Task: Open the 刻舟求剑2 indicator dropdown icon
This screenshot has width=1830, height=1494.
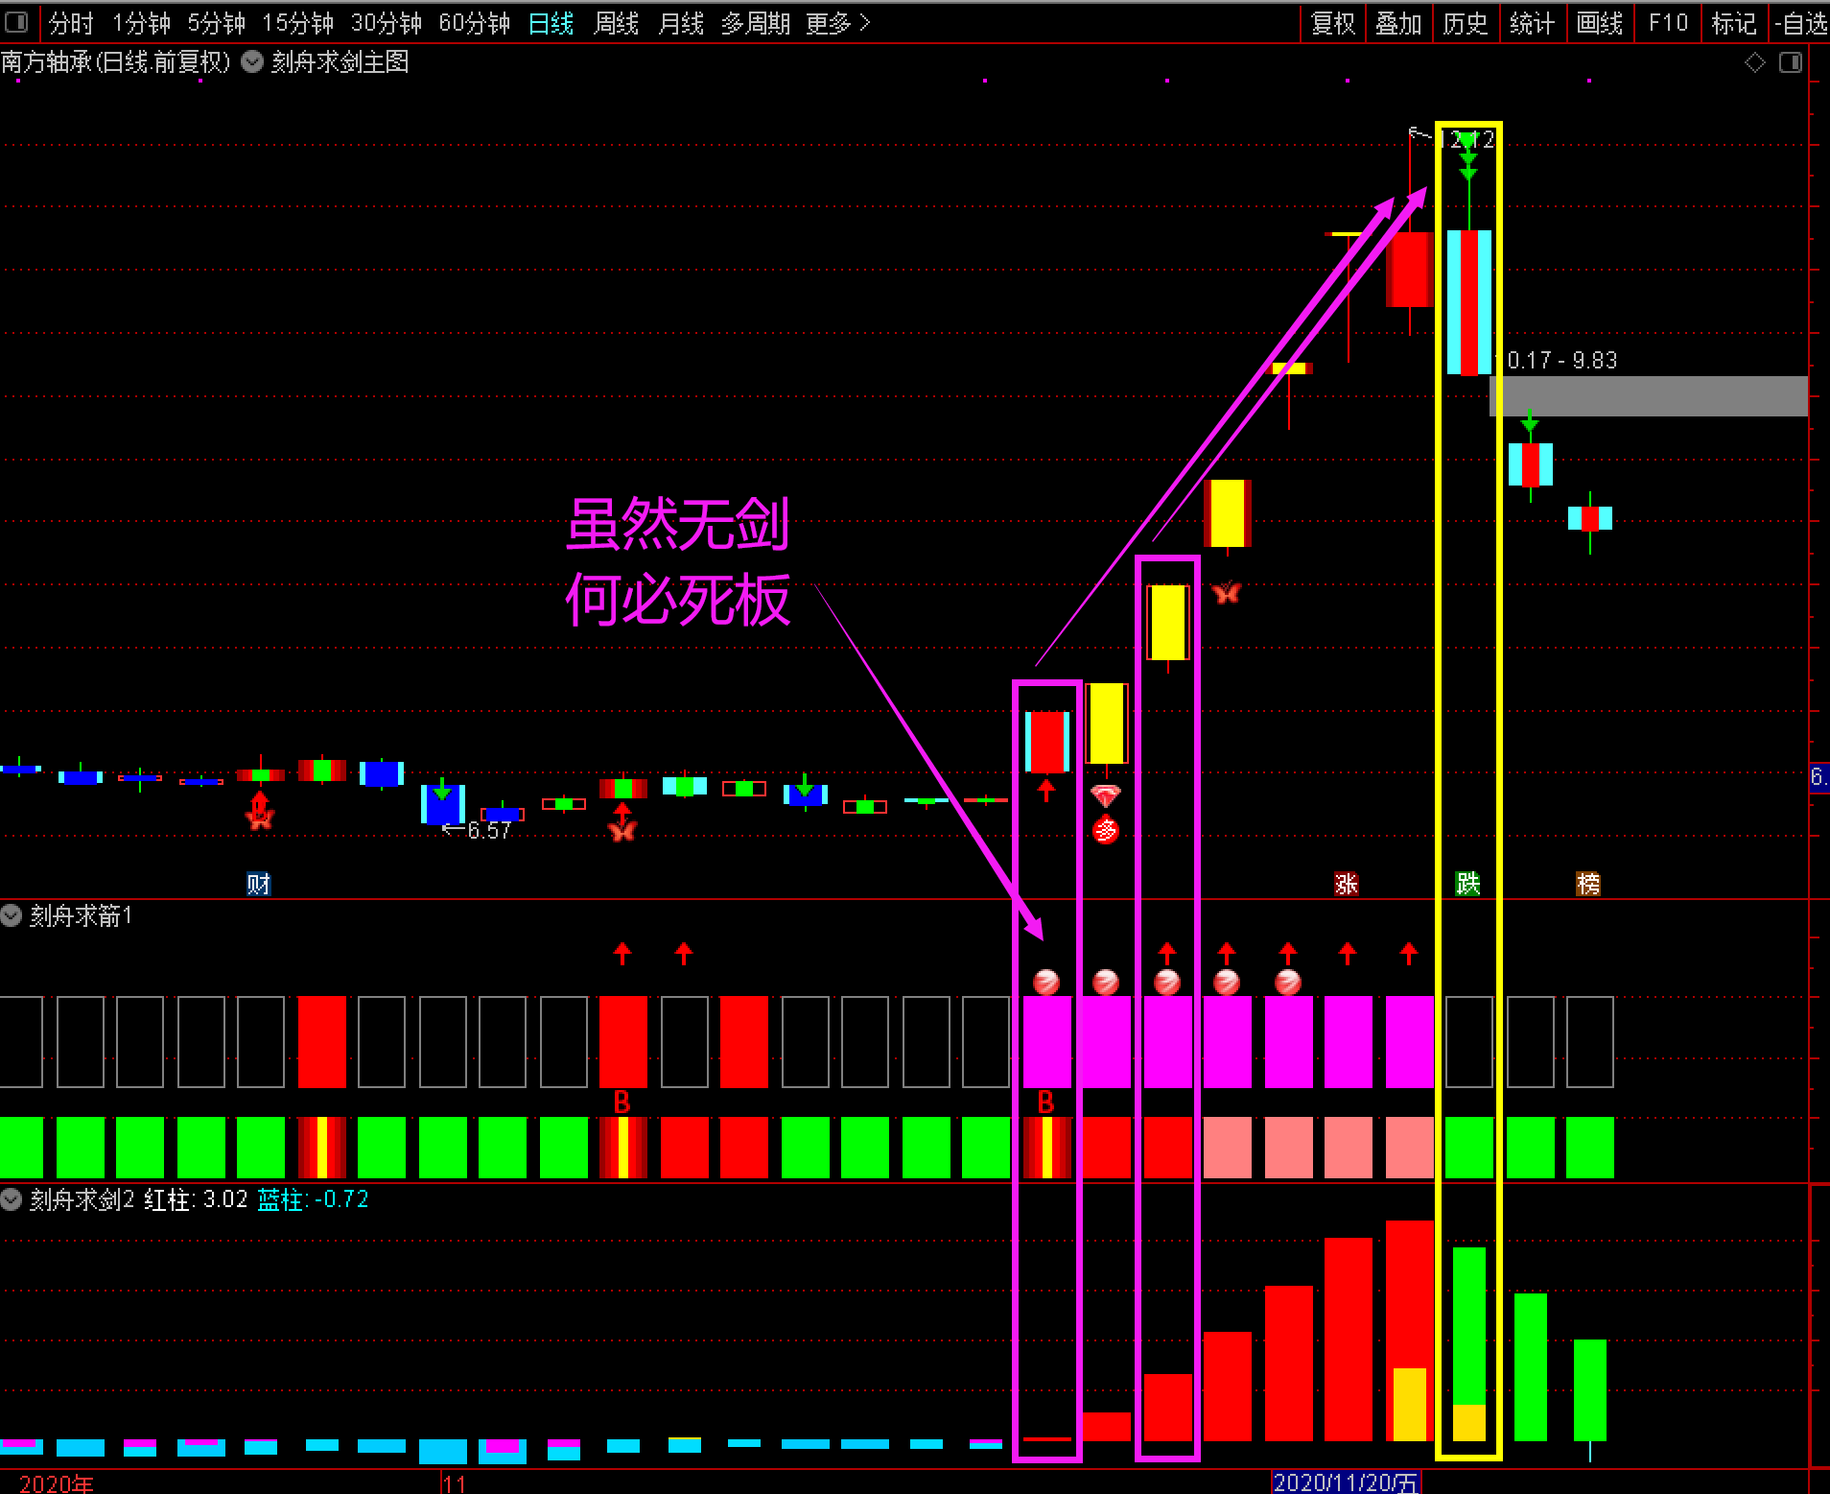Action: tap(11, 1199)
